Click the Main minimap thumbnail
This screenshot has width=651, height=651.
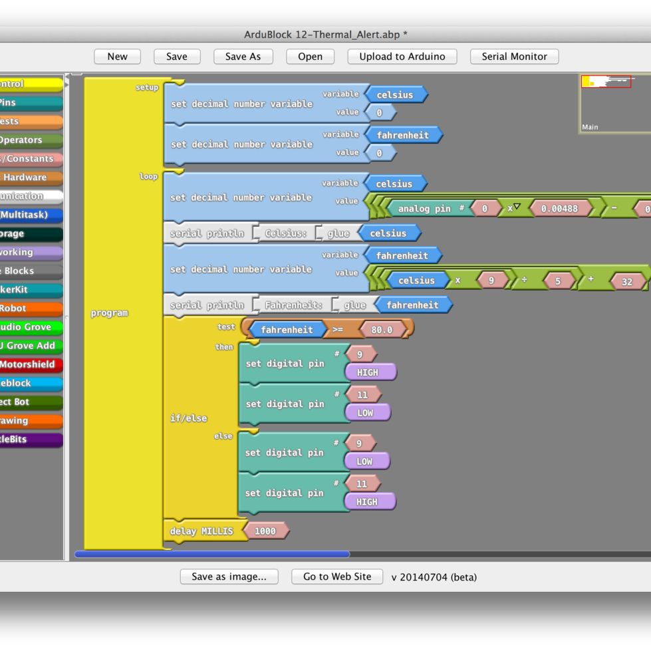point(614,104)
